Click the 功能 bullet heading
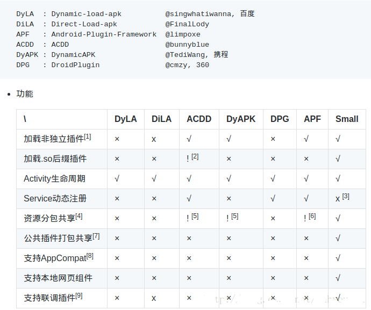The image size is (371, 310). (25, 94)
